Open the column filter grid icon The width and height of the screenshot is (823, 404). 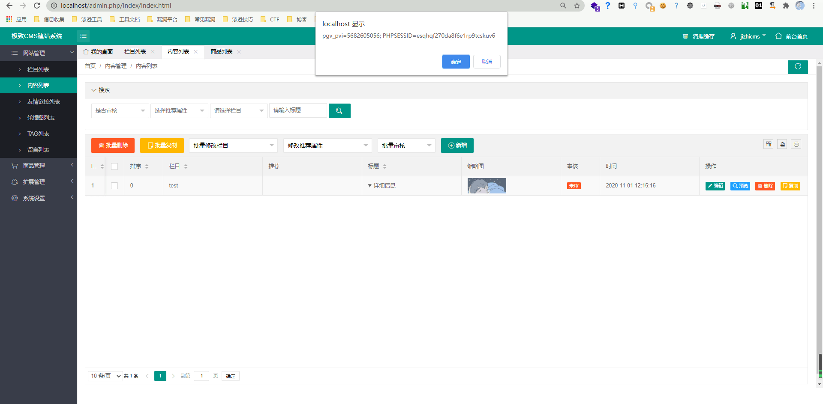pos(769,144)
